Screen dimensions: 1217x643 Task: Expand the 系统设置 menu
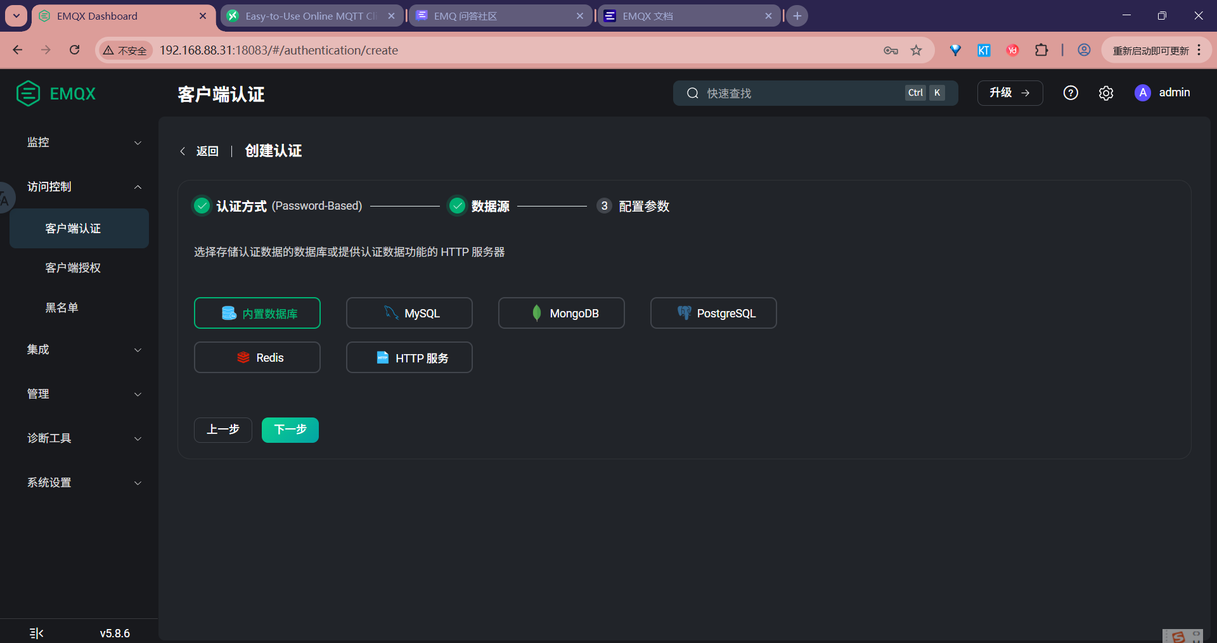[79, 483]
